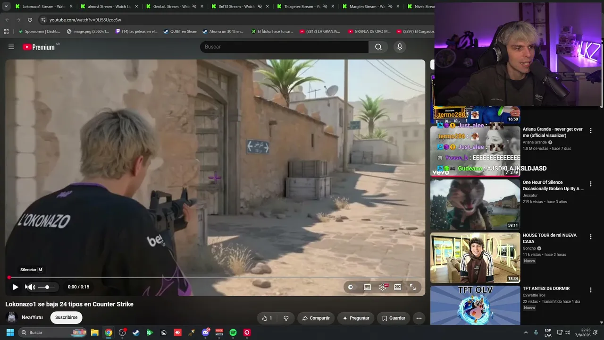Viewport: 604px width, 340px height.
Task: Open the NearYutu channel avatar
Action: pyautogui.click(x=11, y=317)
